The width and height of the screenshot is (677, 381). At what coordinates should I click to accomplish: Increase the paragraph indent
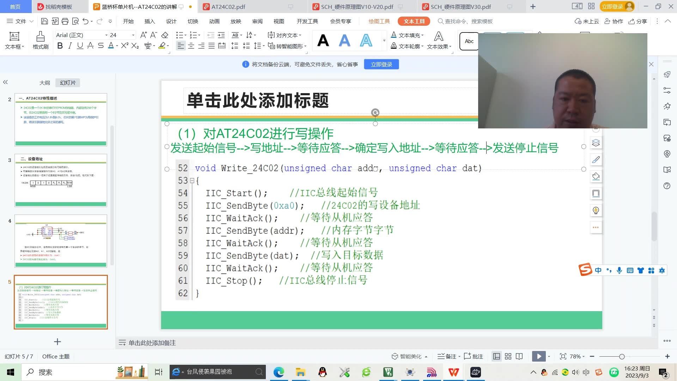[221, 35]
